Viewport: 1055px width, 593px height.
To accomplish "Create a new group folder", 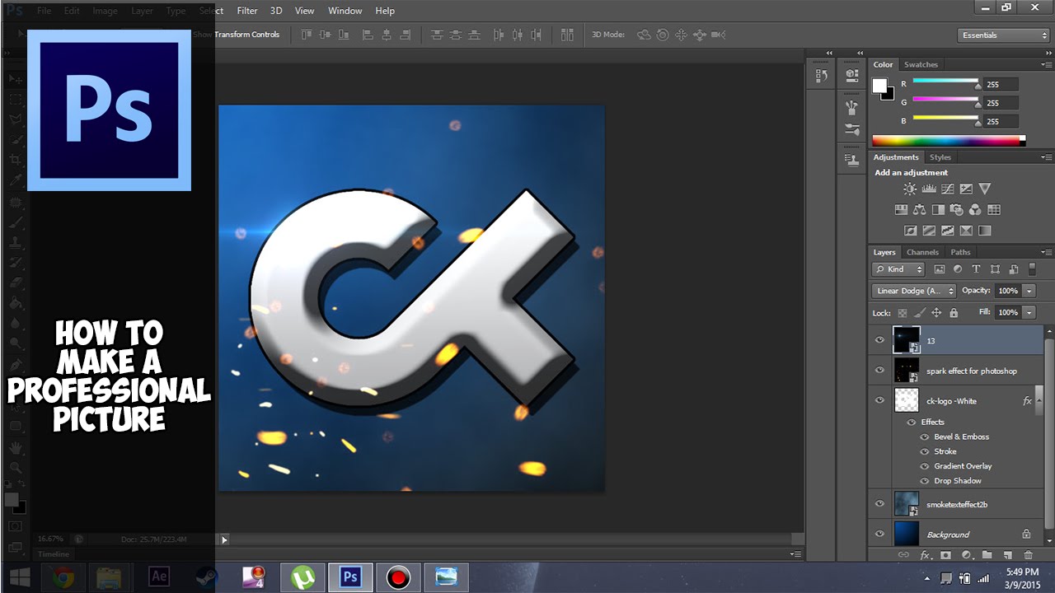I will click(987, 555).
